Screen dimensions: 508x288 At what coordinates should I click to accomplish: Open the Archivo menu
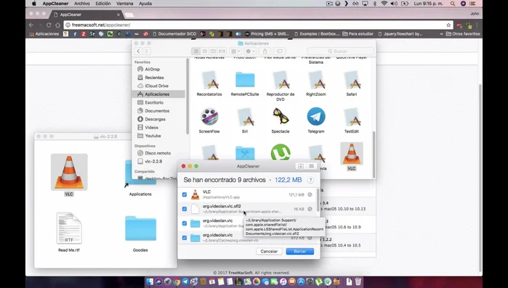click(x=82, y=4)
